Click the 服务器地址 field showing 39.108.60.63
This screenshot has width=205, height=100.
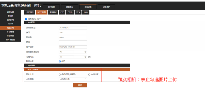pyautogui.click(x=73, y=28)
